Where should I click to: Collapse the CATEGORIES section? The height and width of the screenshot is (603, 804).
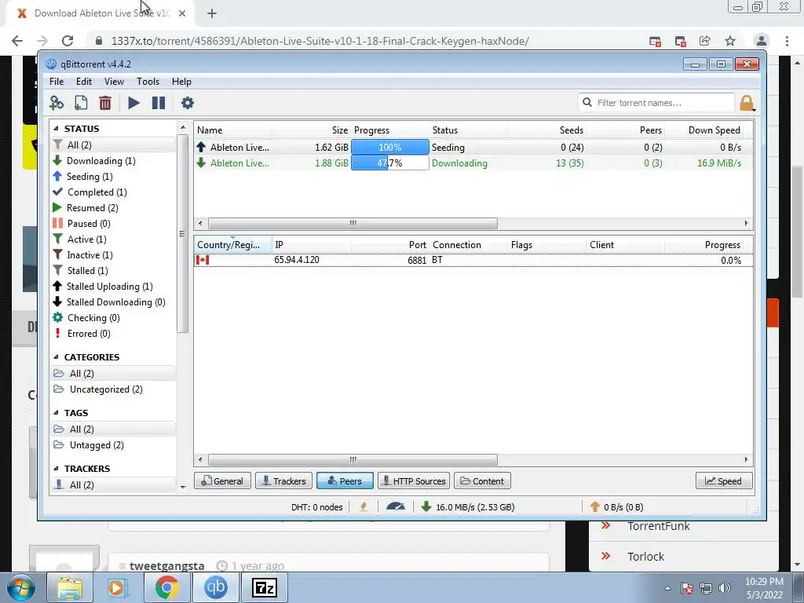tap(56, 357)
